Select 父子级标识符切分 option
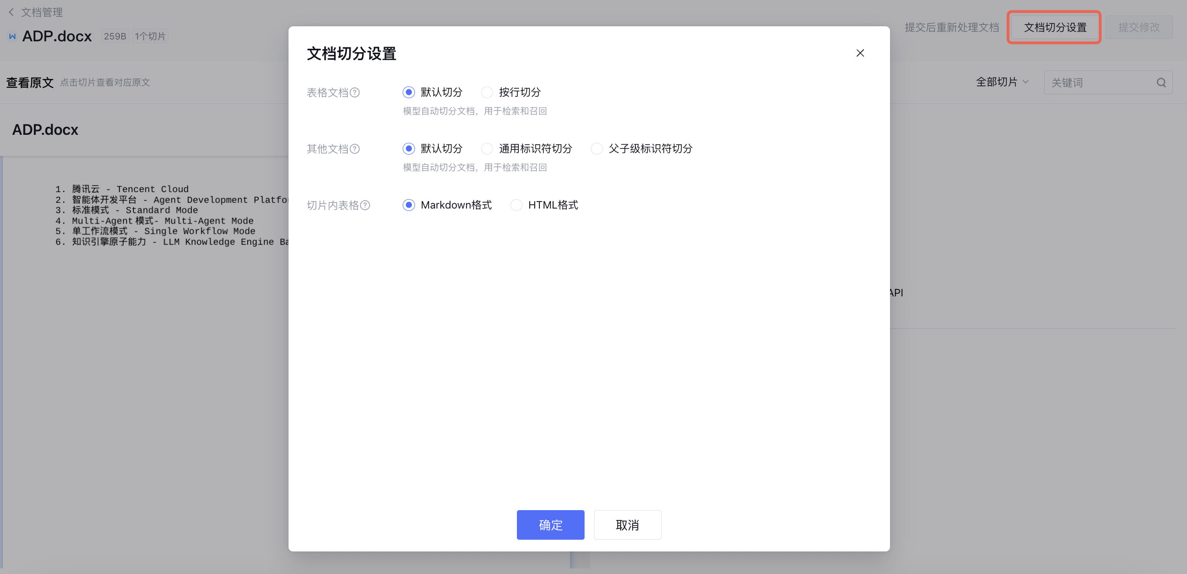 coord(597,148)
